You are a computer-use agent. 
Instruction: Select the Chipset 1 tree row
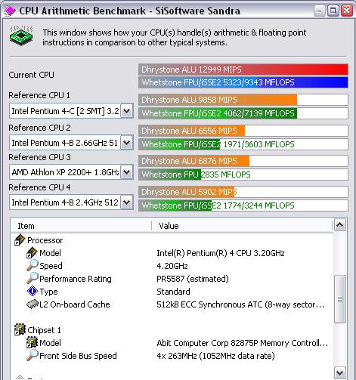[x=172, y=329]
